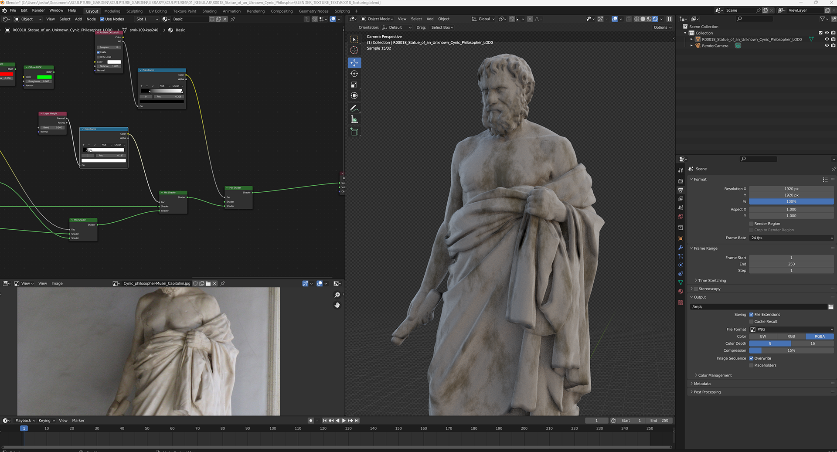
Task: Click the green Diffuse BSDF color swatch
Action: point(44,77)
